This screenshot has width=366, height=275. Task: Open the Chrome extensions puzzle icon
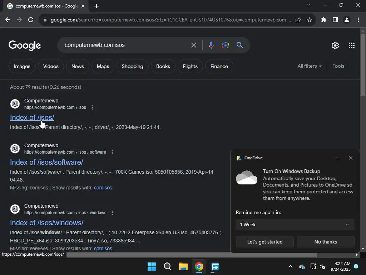point(323,20)
